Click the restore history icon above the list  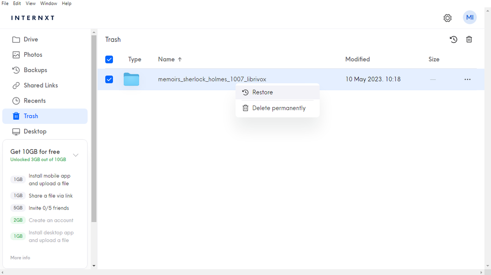click(453, 39)
